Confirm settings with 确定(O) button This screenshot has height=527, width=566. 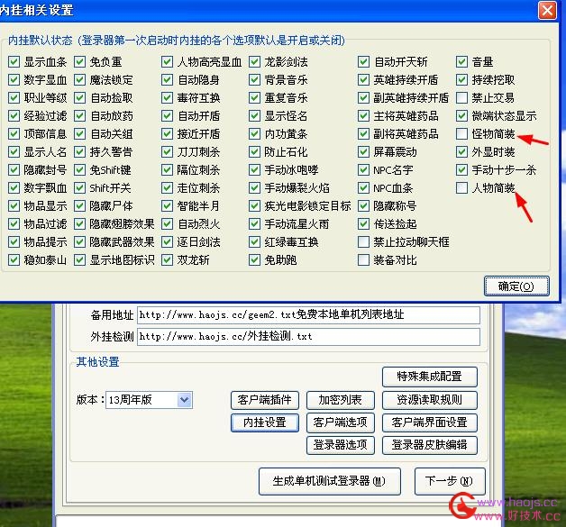pyautogui.click(x=516, y=286)
